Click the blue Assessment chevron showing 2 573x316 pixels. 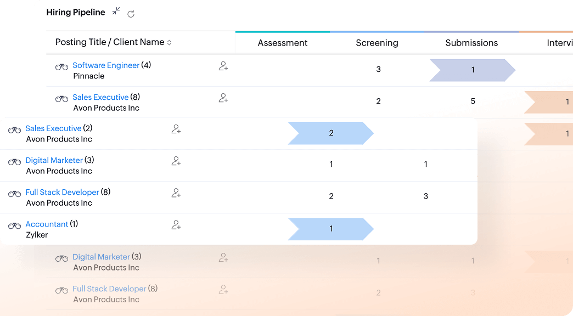pyautogui.click(x=331, y=133)
